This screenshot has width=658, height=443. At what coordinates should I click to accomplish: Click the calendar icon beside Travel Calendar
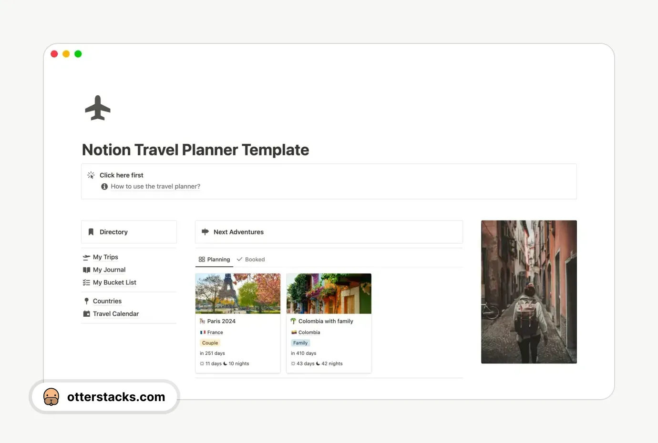[x=86, y=314]
